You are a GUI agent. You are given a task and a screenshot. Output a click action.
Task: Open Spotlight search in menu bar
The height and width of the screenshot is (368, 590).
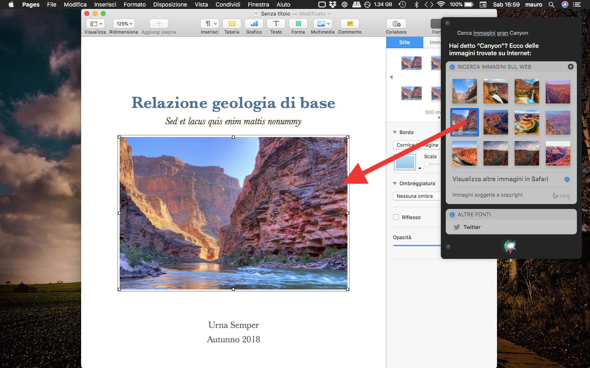point(551,4)
